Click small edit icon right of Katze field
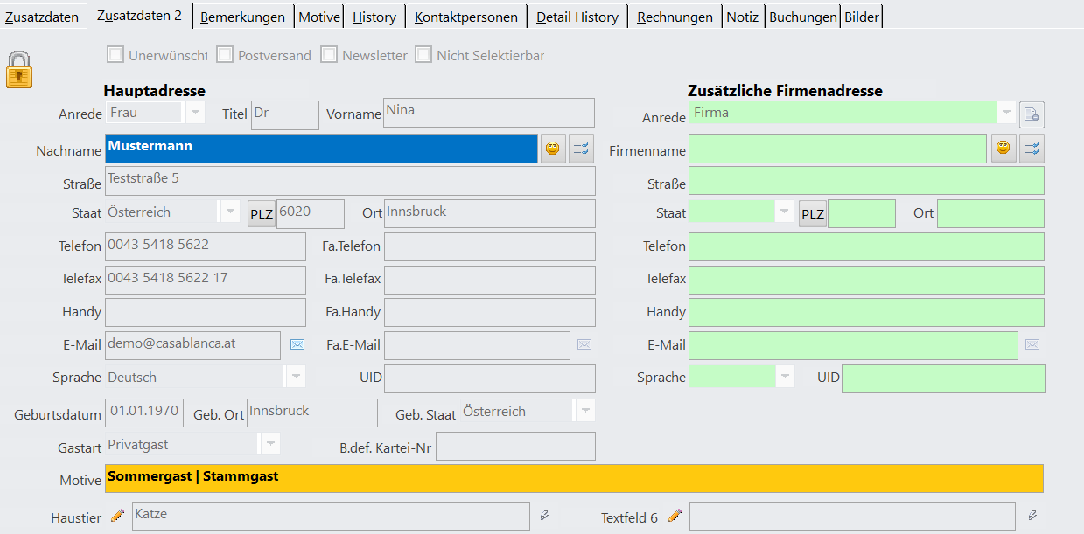1084x534 pixels. click(x=544, y=516)
